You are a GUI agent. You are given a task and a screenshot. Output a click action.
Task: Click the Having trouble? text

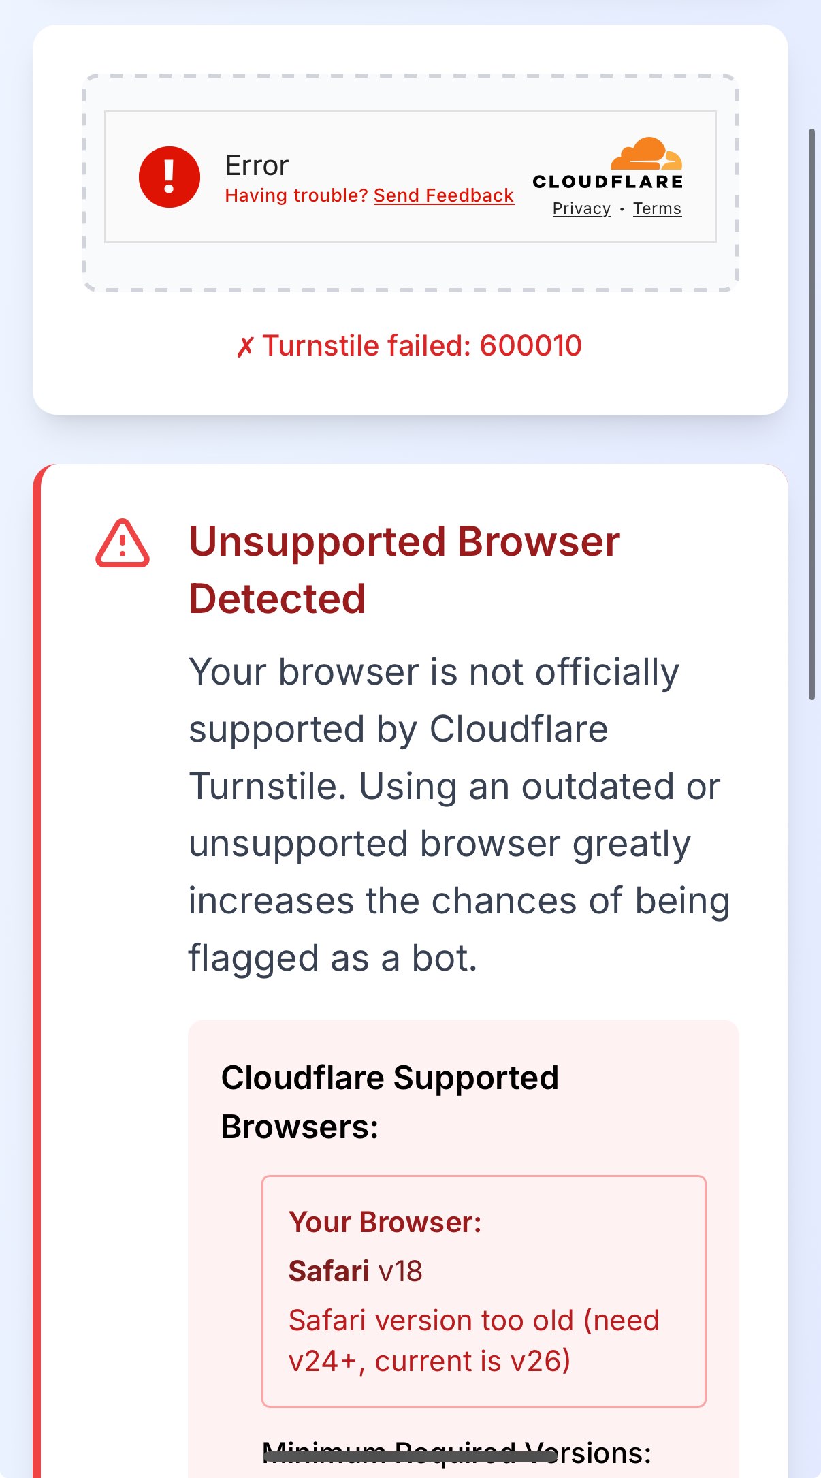pyautogui.click(x=296, y=195)
